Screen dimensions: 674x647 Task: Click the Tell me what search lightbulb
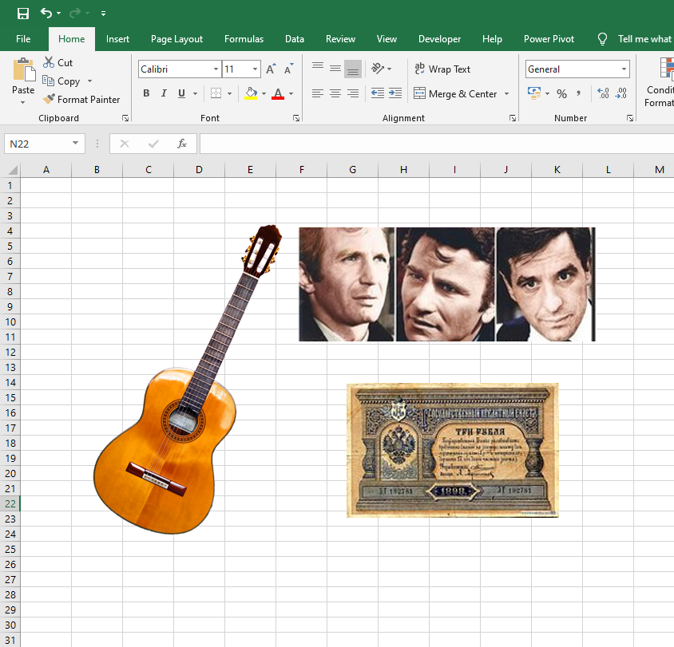602,39
